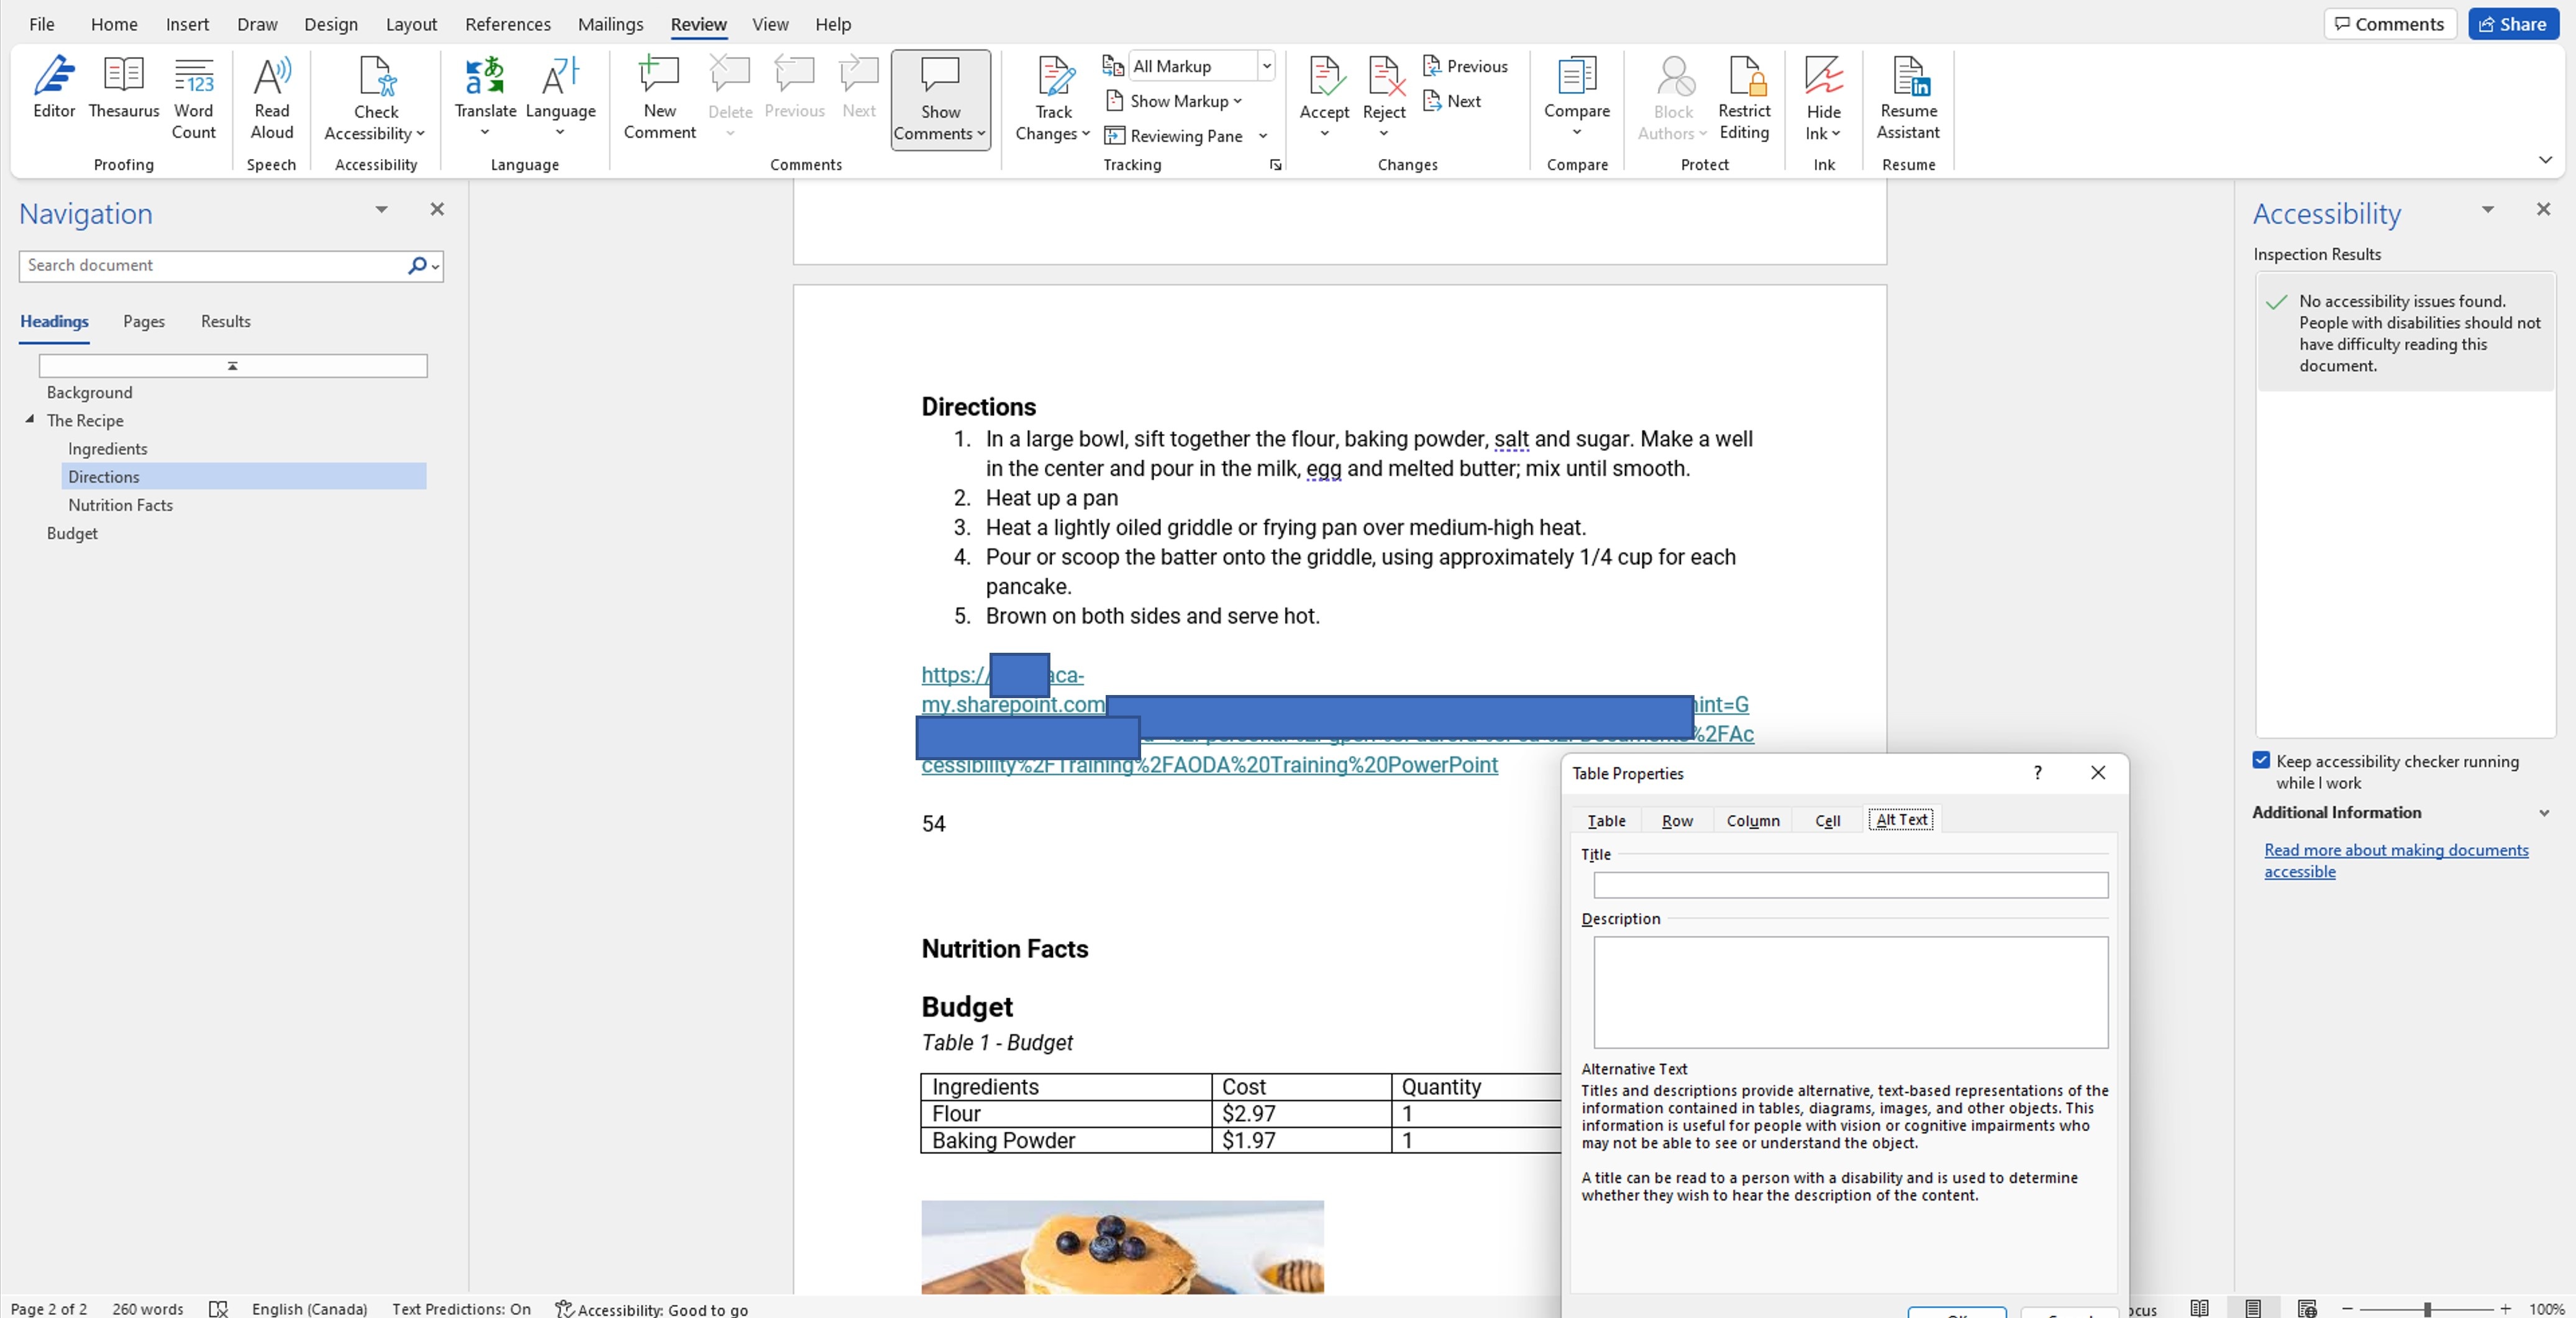Click the Word Count icon

coord(194,75)
